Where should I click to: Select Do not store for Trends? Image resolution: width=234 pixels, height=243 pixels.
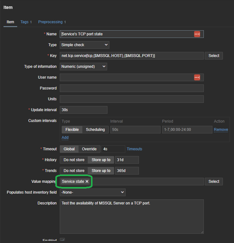74,171
